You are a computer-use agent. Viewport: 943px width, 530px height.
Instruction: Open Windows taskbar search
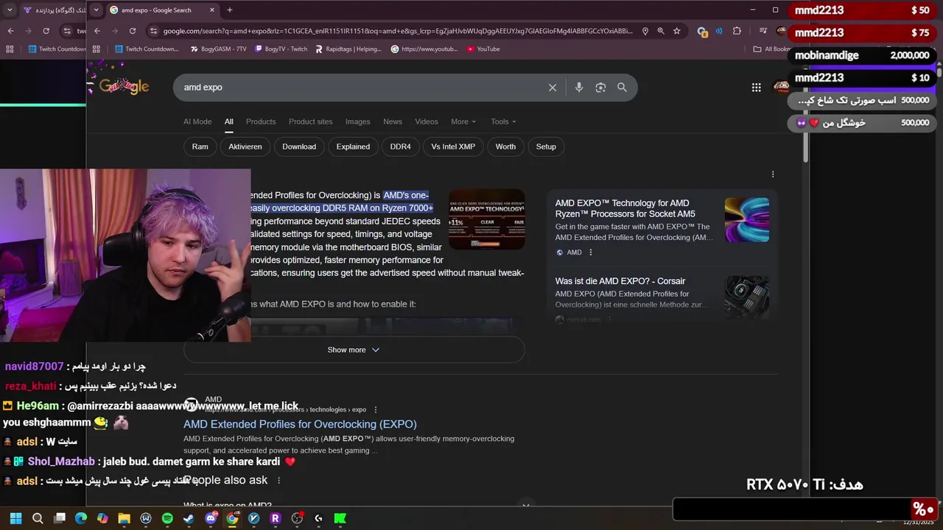coord(38,518)
